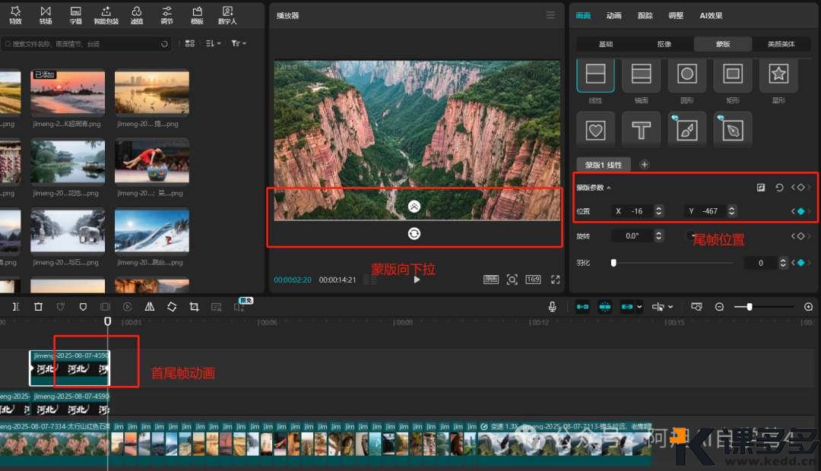Toggle keyframe for all 蒙版参数
821x471 pixels.
800,188
